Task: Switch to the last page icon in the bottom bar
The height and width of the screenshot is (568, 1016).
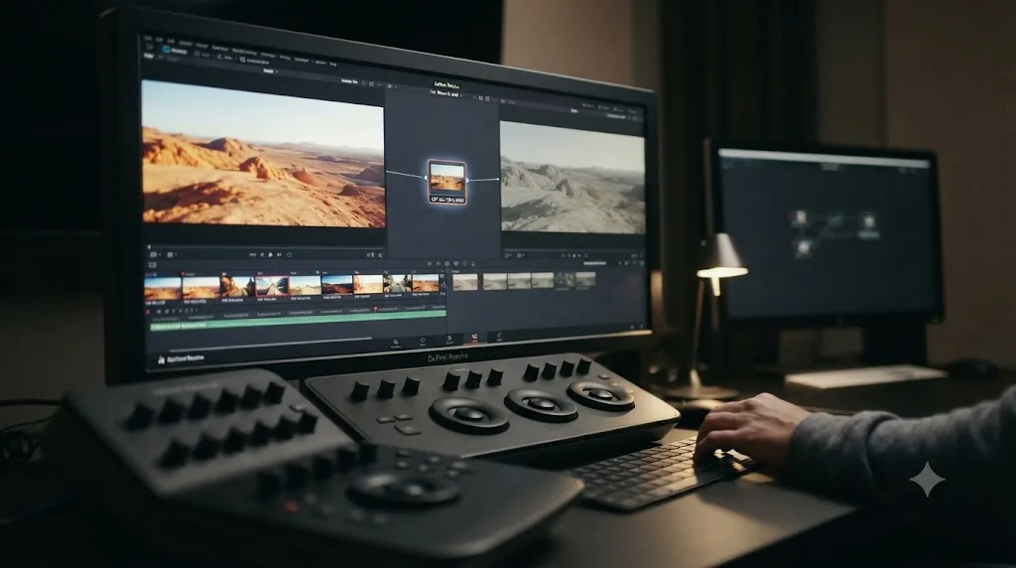Action: click(x=499, y=336)
